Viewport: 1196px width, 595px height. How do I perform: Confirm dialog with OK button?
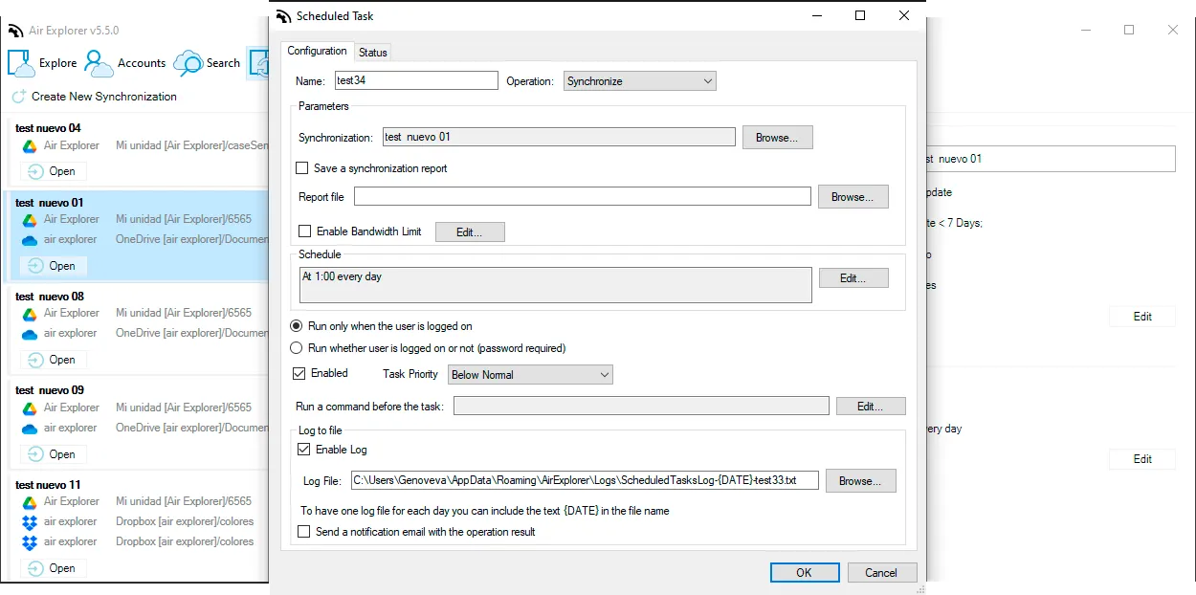coord(804,572)
